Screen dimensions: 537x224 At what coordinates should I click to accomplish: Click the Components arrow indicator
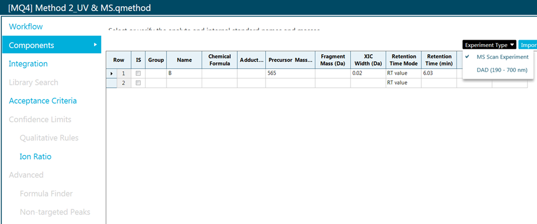[96, 45]
